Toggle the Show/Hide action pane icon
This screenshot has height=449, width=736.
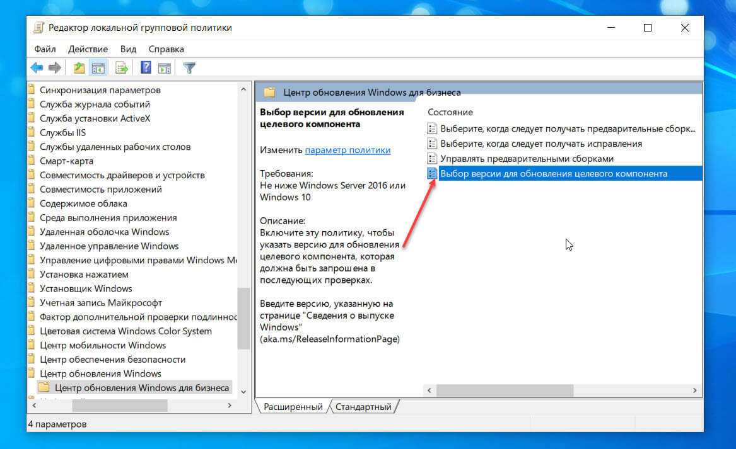click(x=164, y=68)
